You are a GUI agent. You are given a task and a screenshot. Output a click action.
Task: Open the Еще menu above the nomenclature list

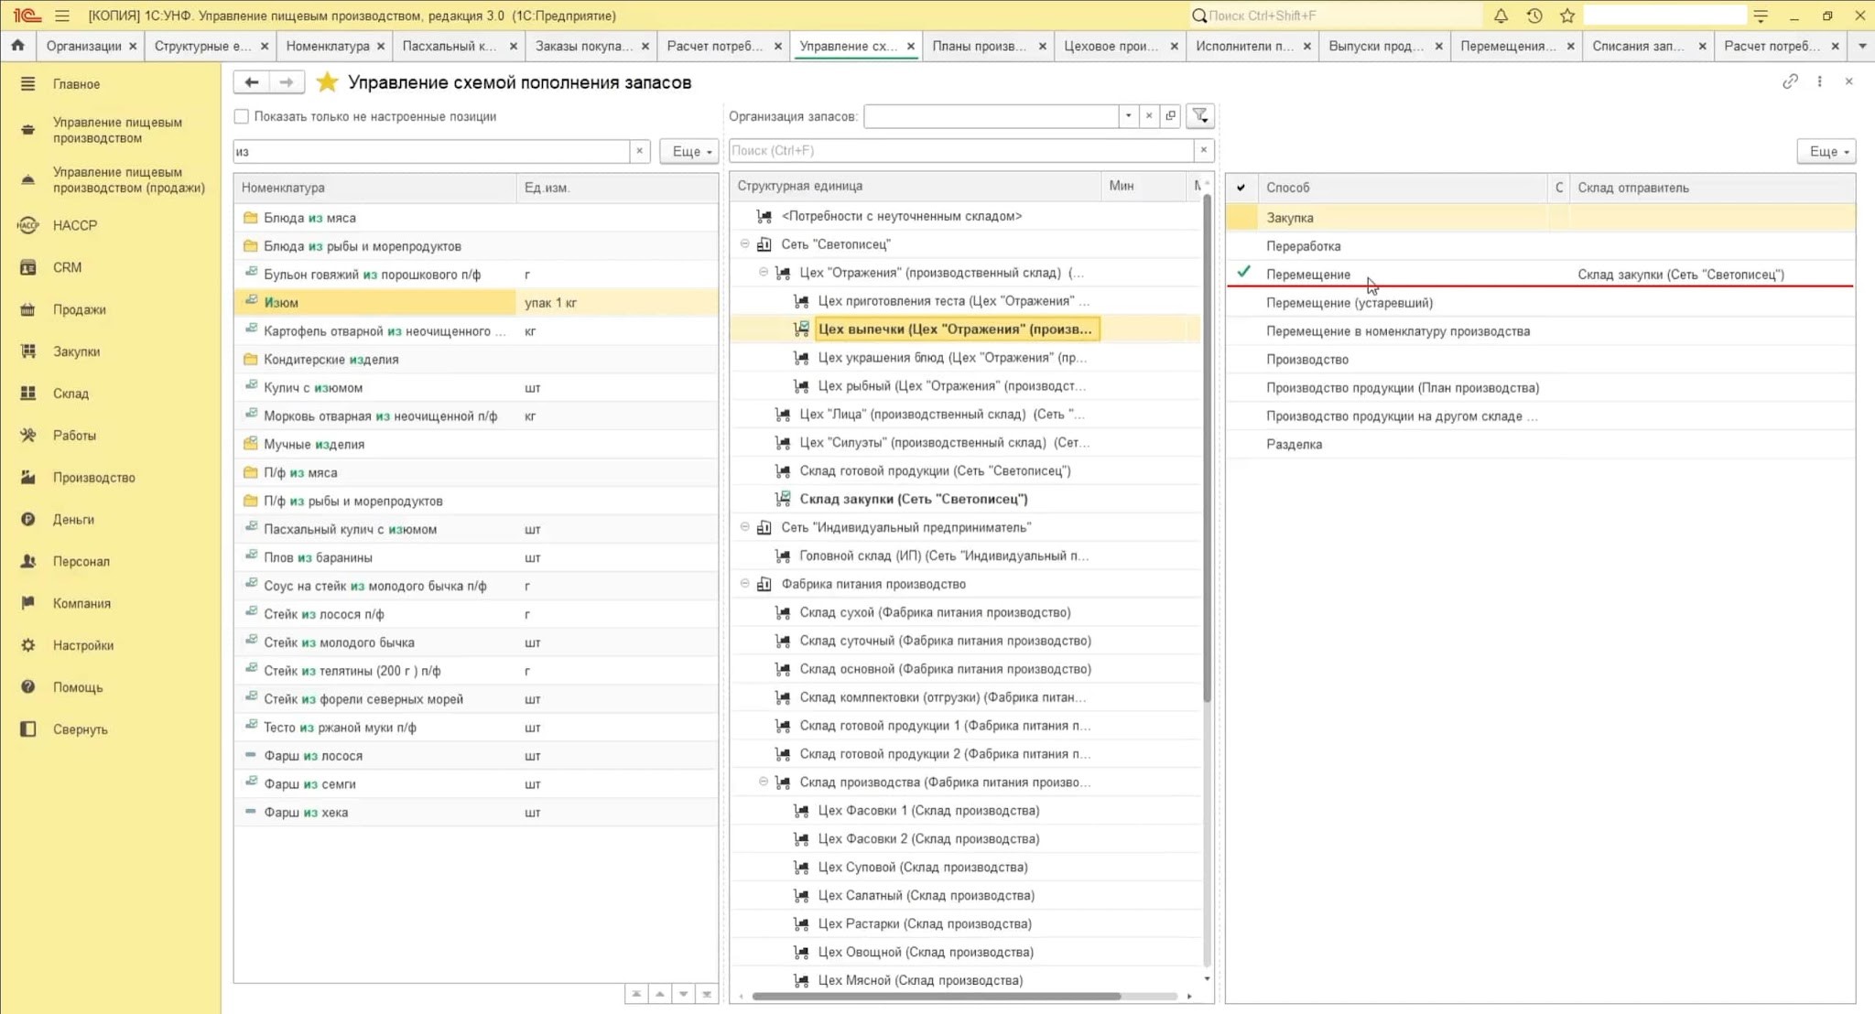(689, 151)
